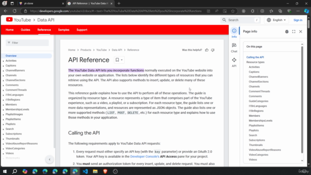Select the Reference nav tab
The image size is (311, 175).
click(x=44, y=30)
